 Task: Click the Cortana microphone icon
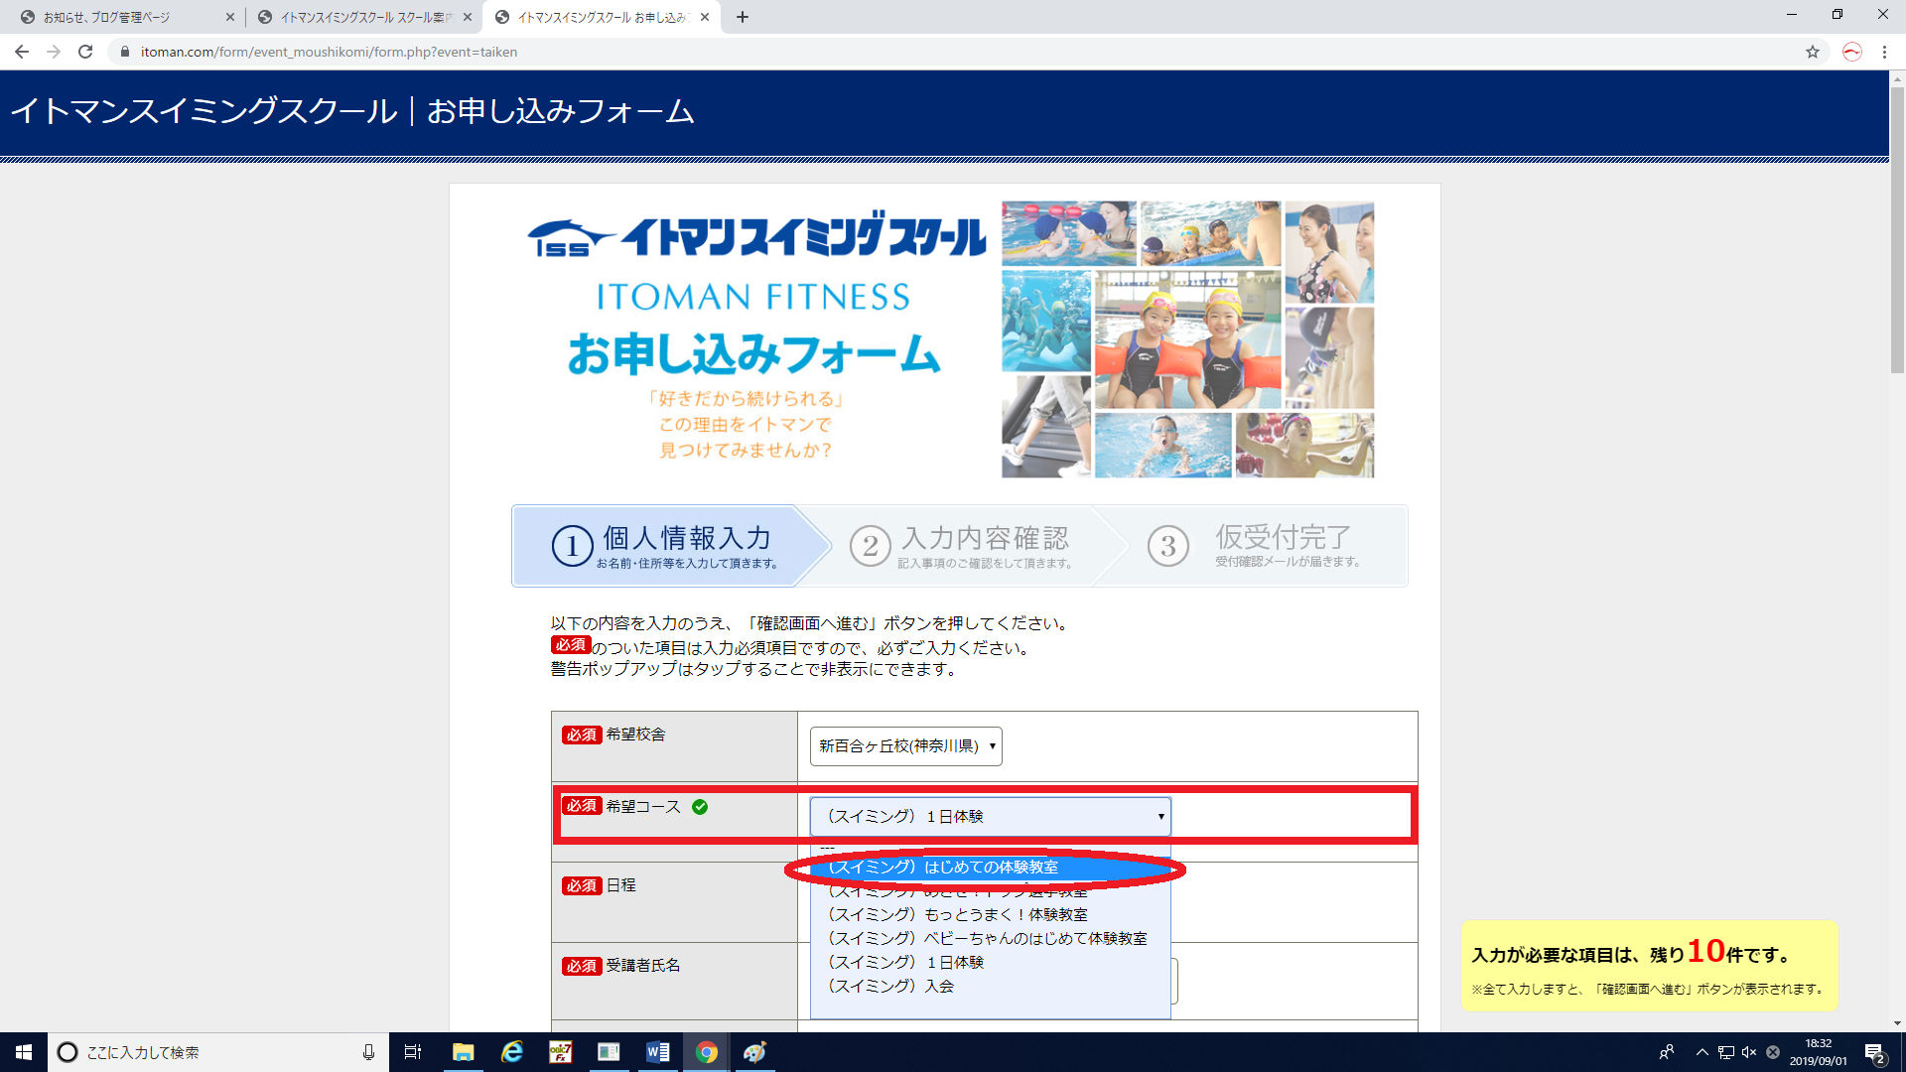tap(368, 1052)
